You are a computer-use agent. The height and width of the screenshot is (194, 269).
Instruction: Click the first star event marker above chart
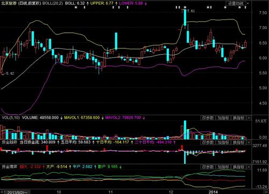pyautogui.click(x=76, y=8)
